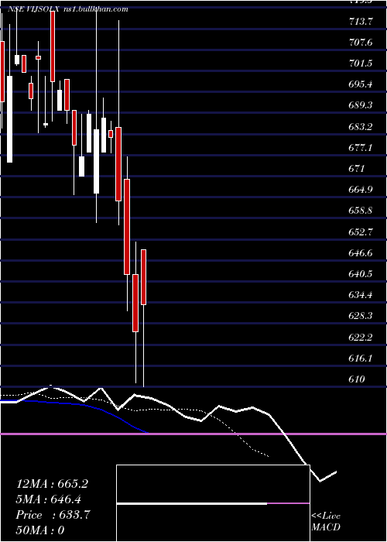
Task: Select the 634.4 price axis label
Action: click(361, 295)
